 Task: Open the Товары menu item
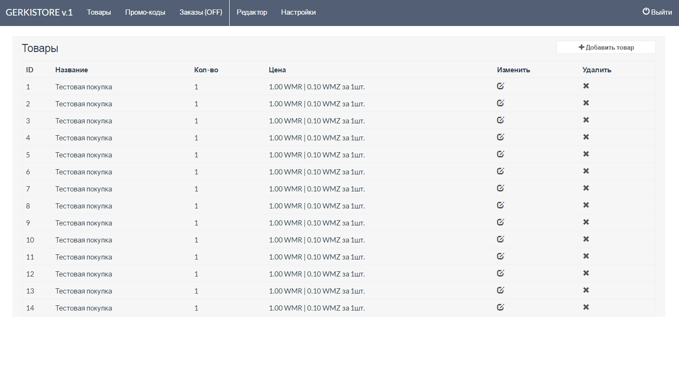coord(99,12)
